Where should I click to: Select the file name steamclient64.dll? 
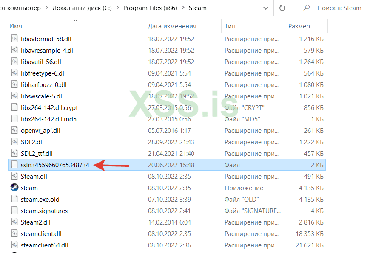(45, 245)
